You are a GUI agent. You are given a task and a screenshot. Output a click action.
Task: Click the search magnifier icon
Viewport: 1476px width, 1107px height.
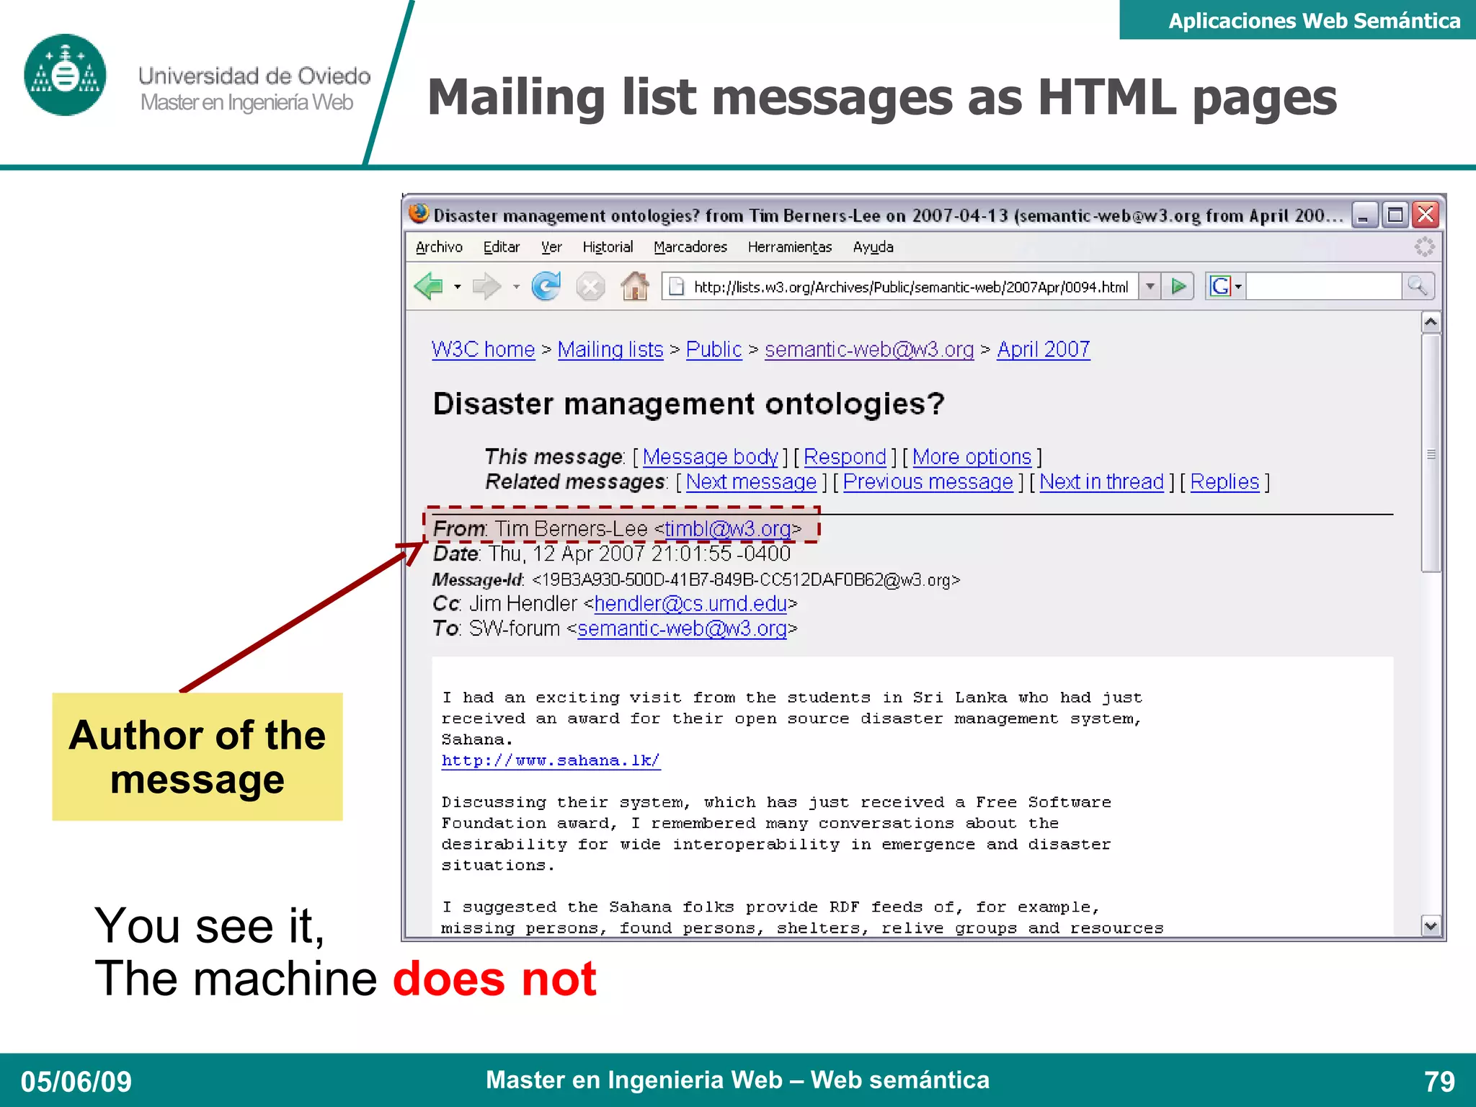[1417, 287]
